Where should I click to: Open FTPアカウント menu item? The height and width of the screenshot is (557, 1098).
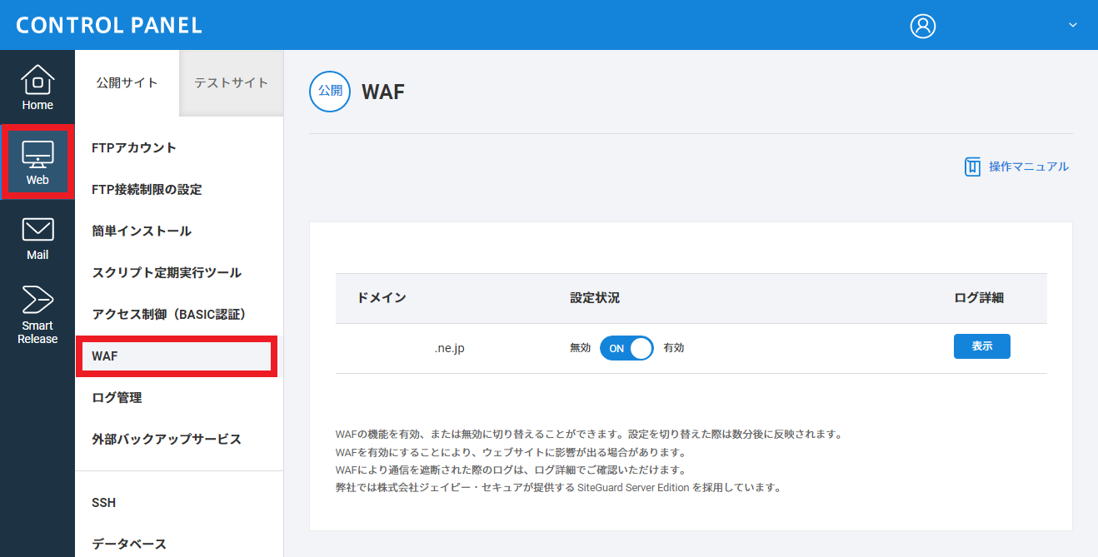coord(134,148)
